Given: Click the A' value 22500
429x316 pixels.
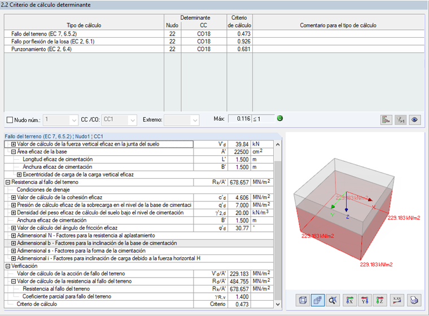Looking at the screenshot, I should click(239, 152).
